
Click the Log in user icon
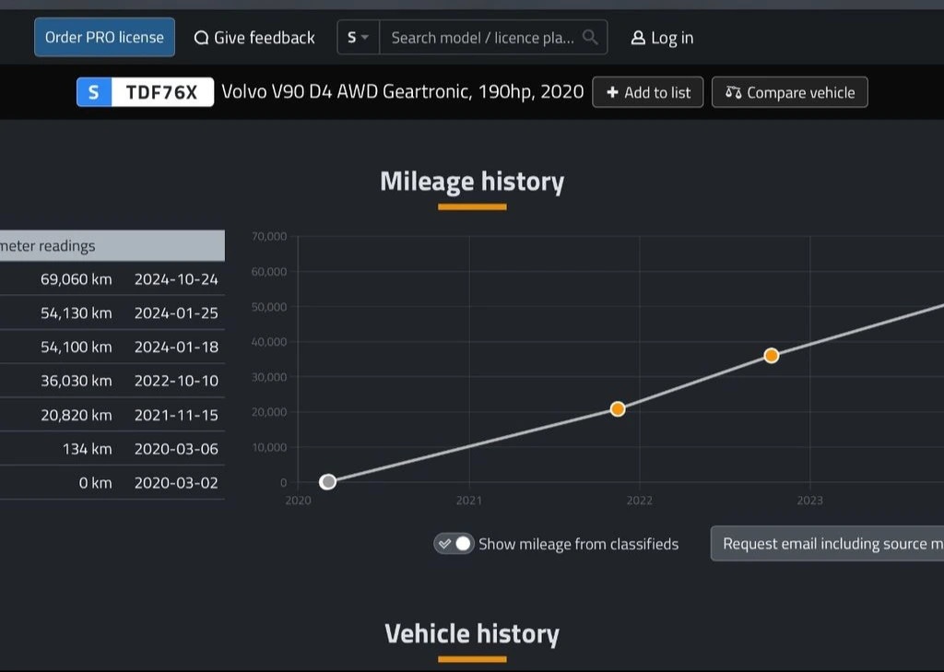coord(638,38)
